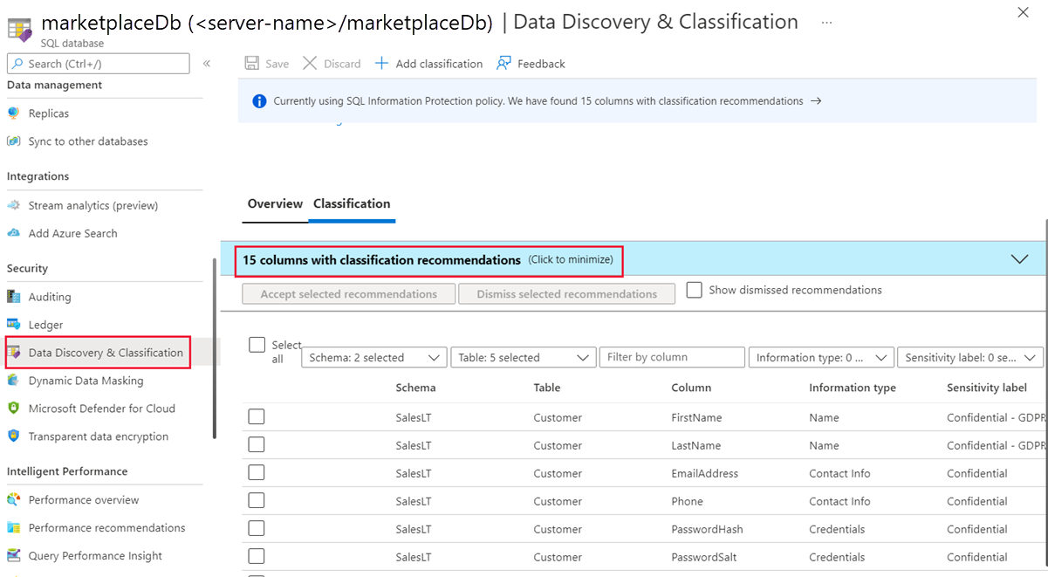Screen dimensions: 1048x577
Task: Switch to the Overview tab
Action: 275,203
